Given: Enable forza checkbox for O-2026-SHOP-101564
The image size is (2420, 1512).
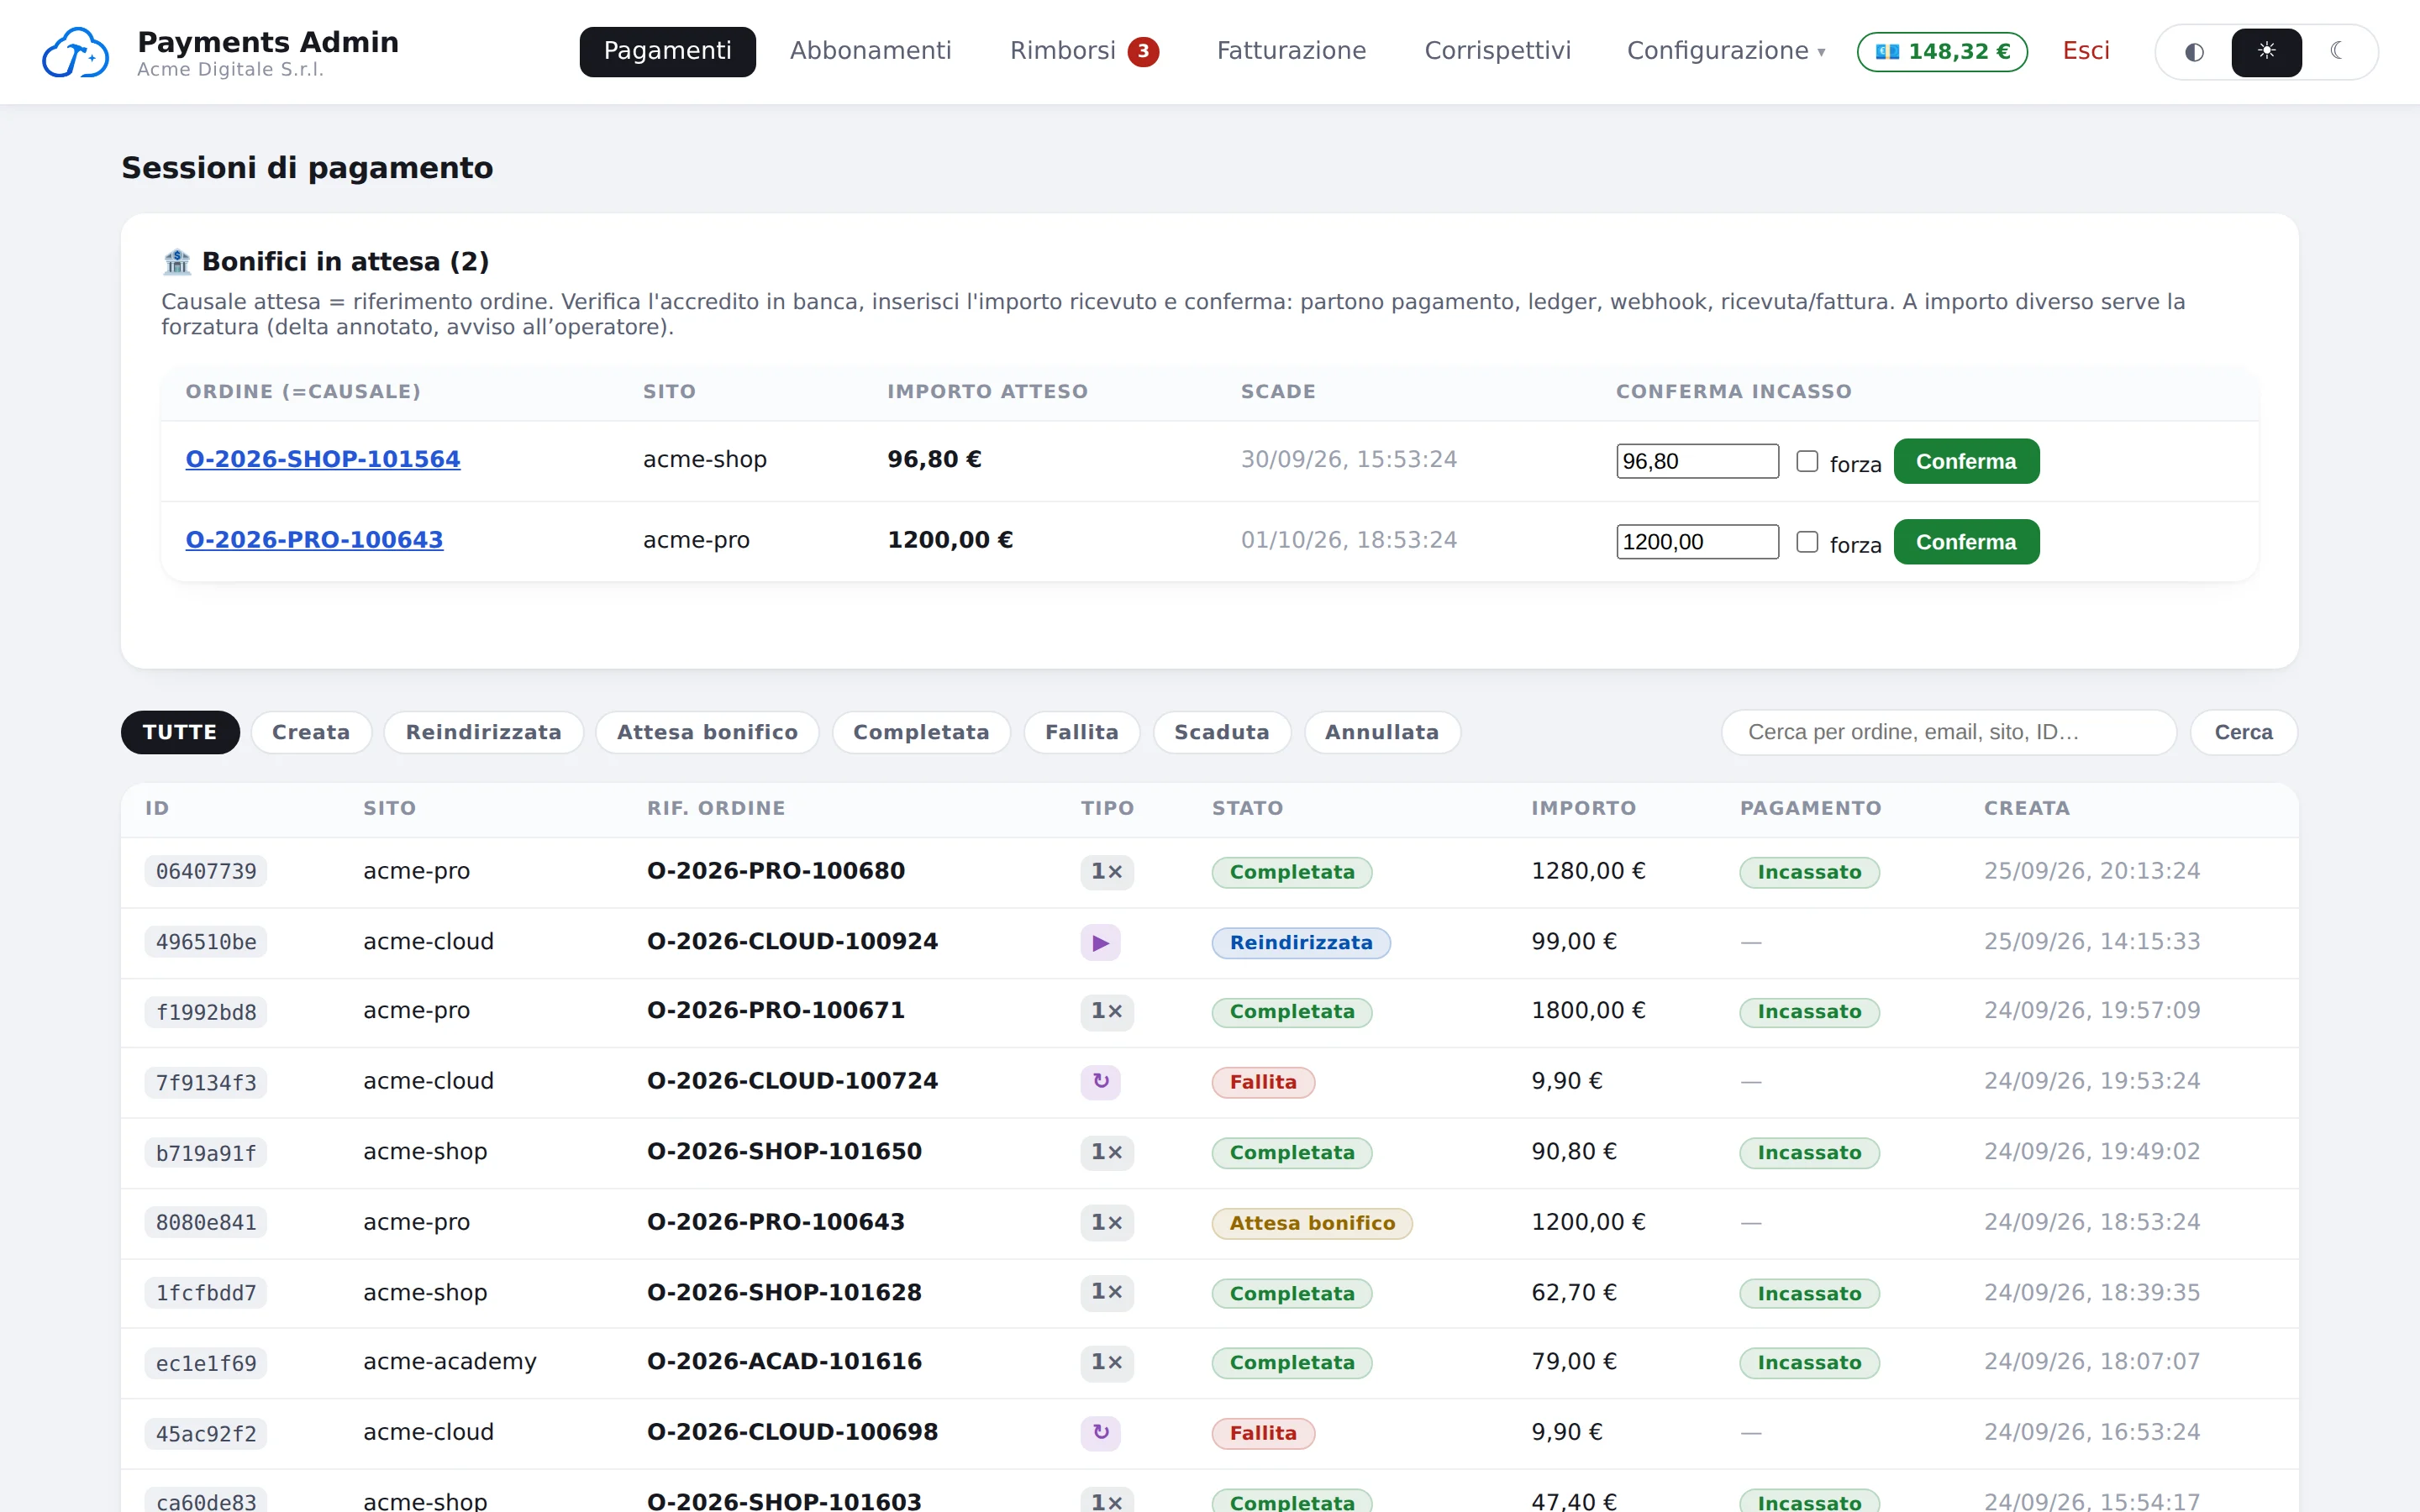Looking at the screenshot, I should pos(1806,461).
